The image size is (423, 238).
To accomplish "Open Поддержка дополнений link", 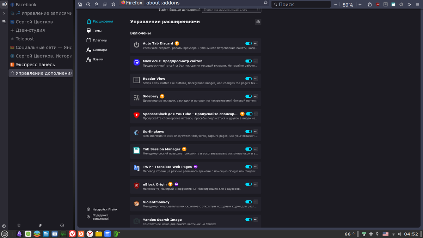I will (98, 217).
